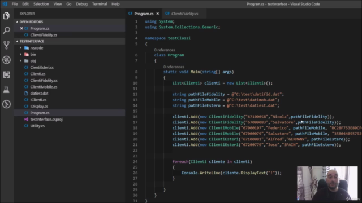Open the File menu
This screenshot has height=203, width=362.
pyautogui.click(x=15, y=4)
